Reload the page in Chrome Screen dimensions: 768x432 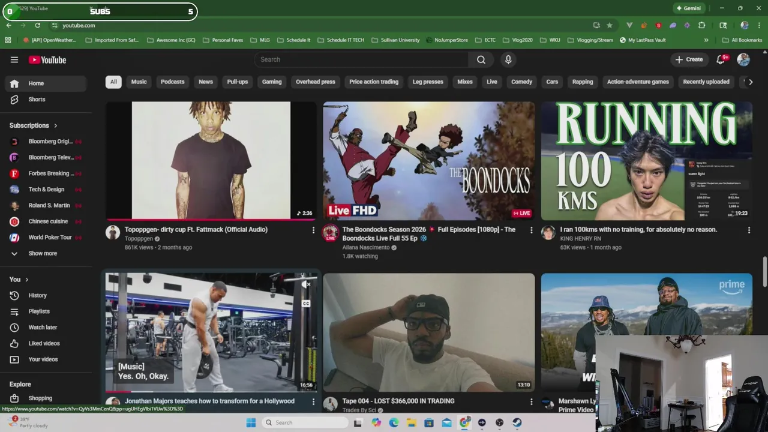(37, 25)
